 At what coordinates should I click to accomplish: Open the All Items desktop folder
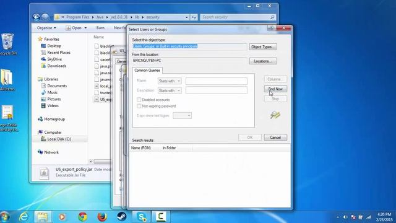(x=7, y=80)
